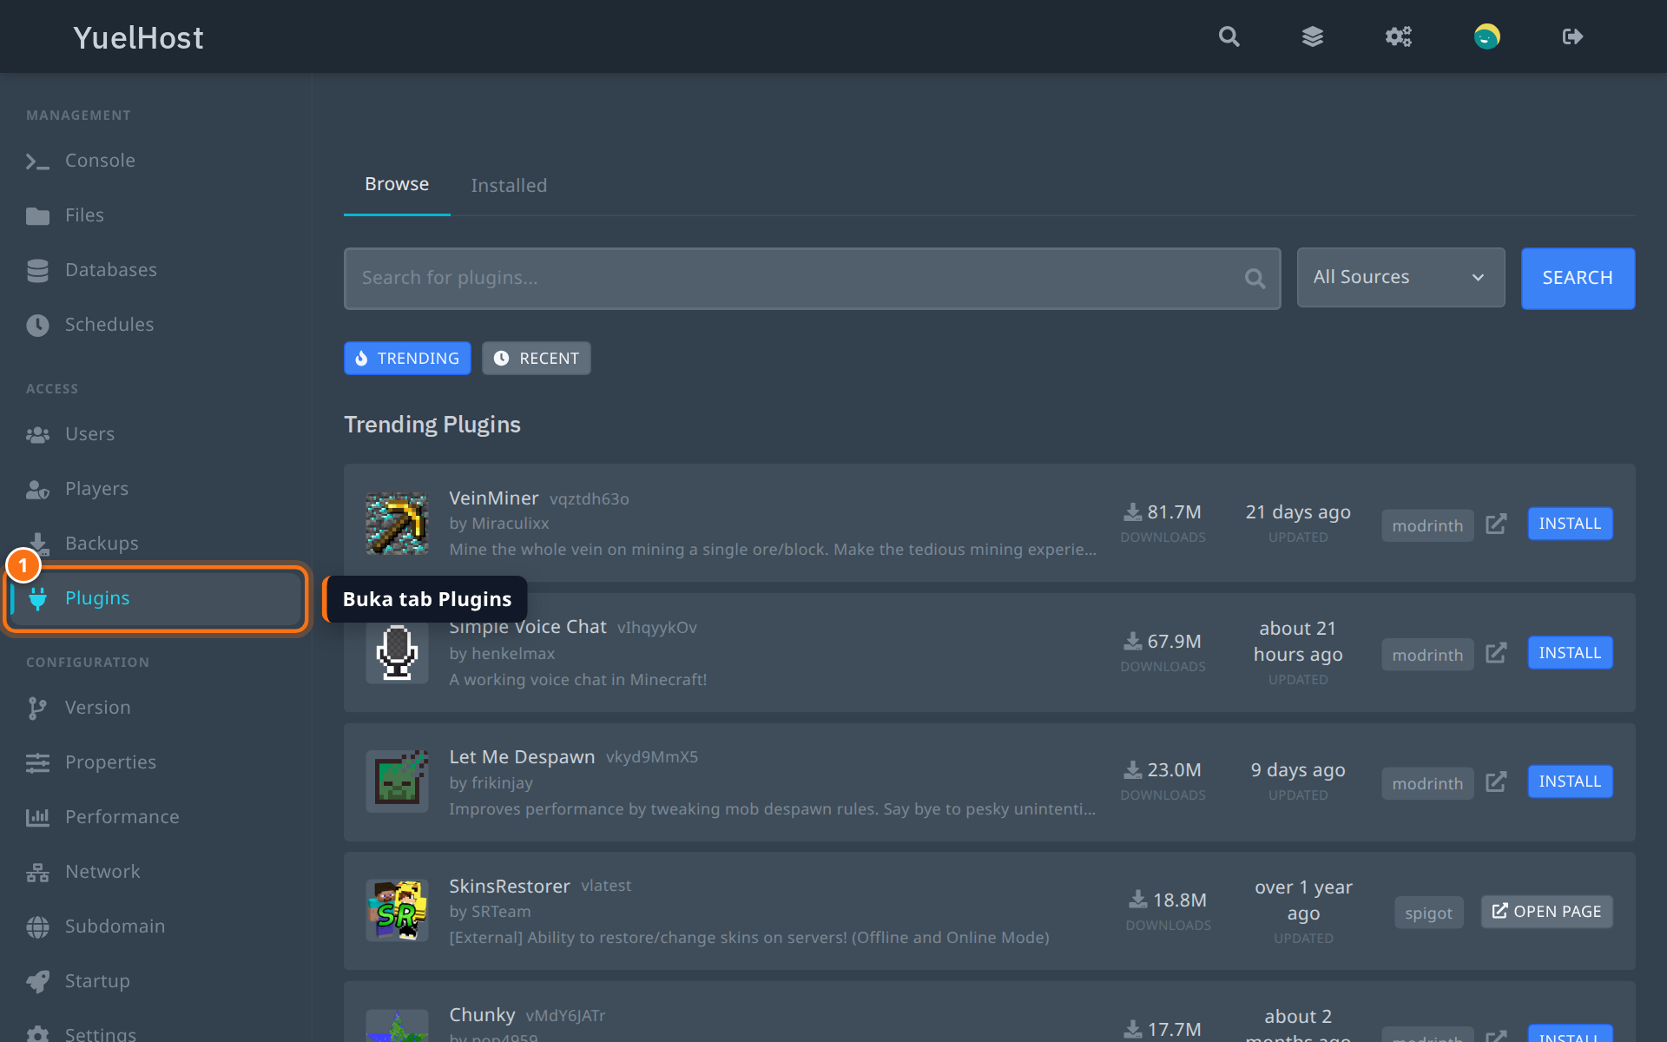This screenshot has width=1667, height=1042.
Task: Click the SkinsRestorer plugin title
Action: pos(509,886)
